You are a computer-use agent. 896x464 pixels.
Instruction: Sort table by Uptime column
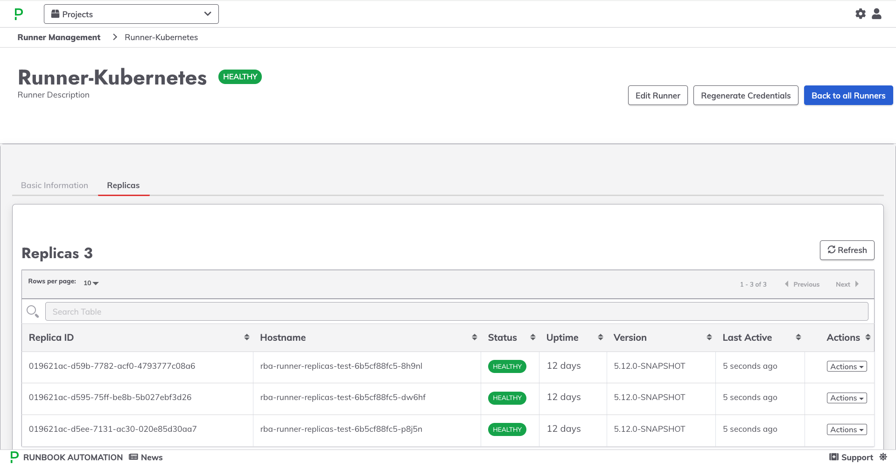pos(600,337)
